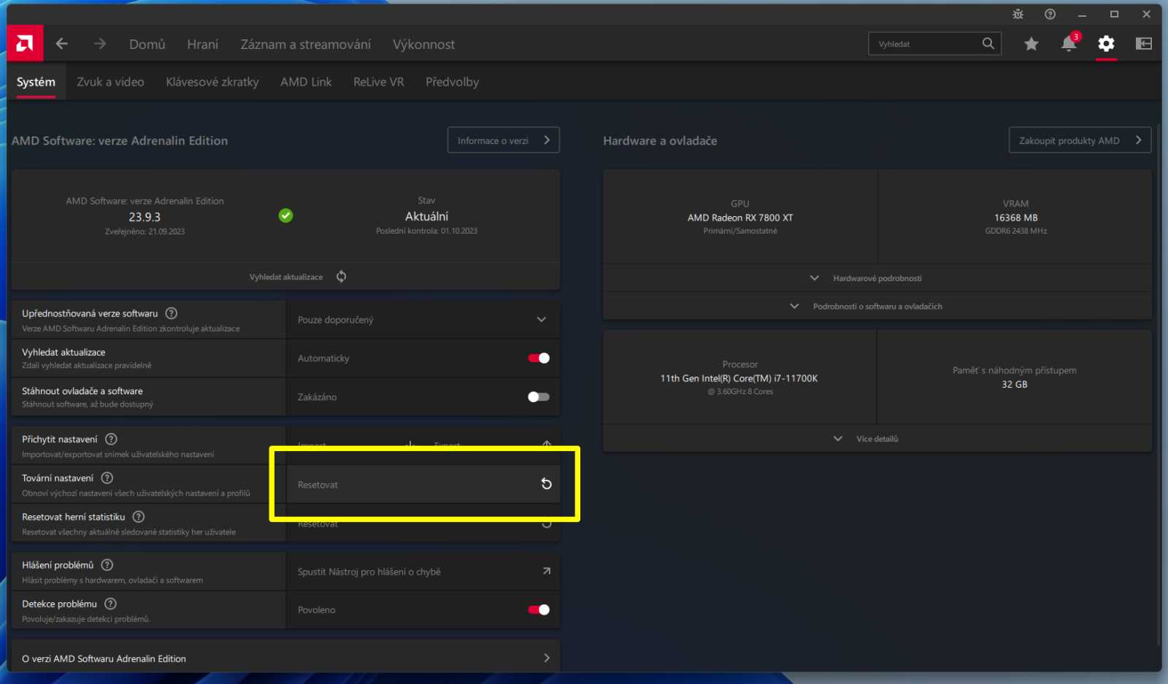Toggle the sidebar panel icon
The width and height of the screenshot is (1168, 684).
point(1144,44)
